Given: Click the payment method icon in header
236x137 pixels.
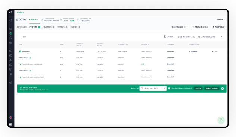Looking at the screenshot, I should click(x=61, y=20).
